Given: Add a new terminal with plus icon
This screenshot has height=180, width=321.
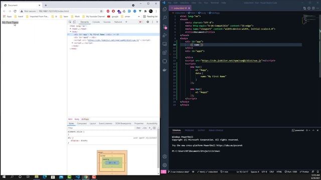Looking at the screenshot, I should pyautogui.click(x=306, y=130).
